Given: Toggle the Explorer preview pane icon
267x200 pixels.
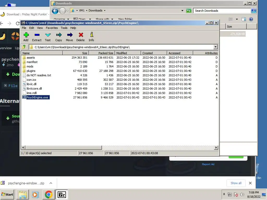Looking at the screenshot, I should tap(244, 19).
